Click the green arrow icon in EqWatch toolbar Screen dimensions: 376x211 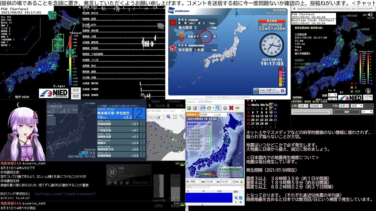pyautogui.click(x=238, y=107)
